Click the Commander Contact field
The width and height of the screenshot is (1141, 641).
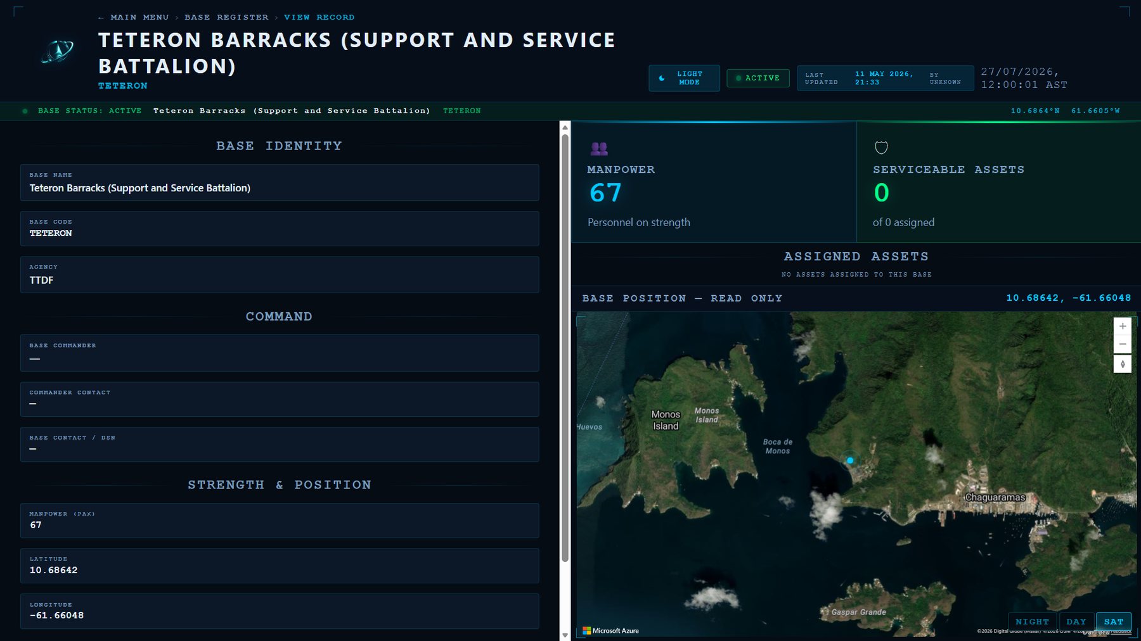click(x=280, y=399)
